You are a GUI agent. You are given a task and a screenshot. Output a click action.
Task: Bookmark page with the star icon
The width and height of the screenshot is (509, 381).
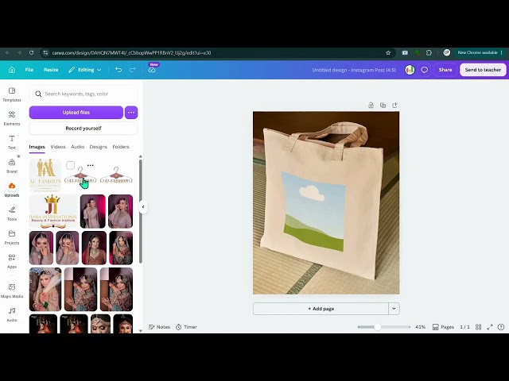coord(388,52)
